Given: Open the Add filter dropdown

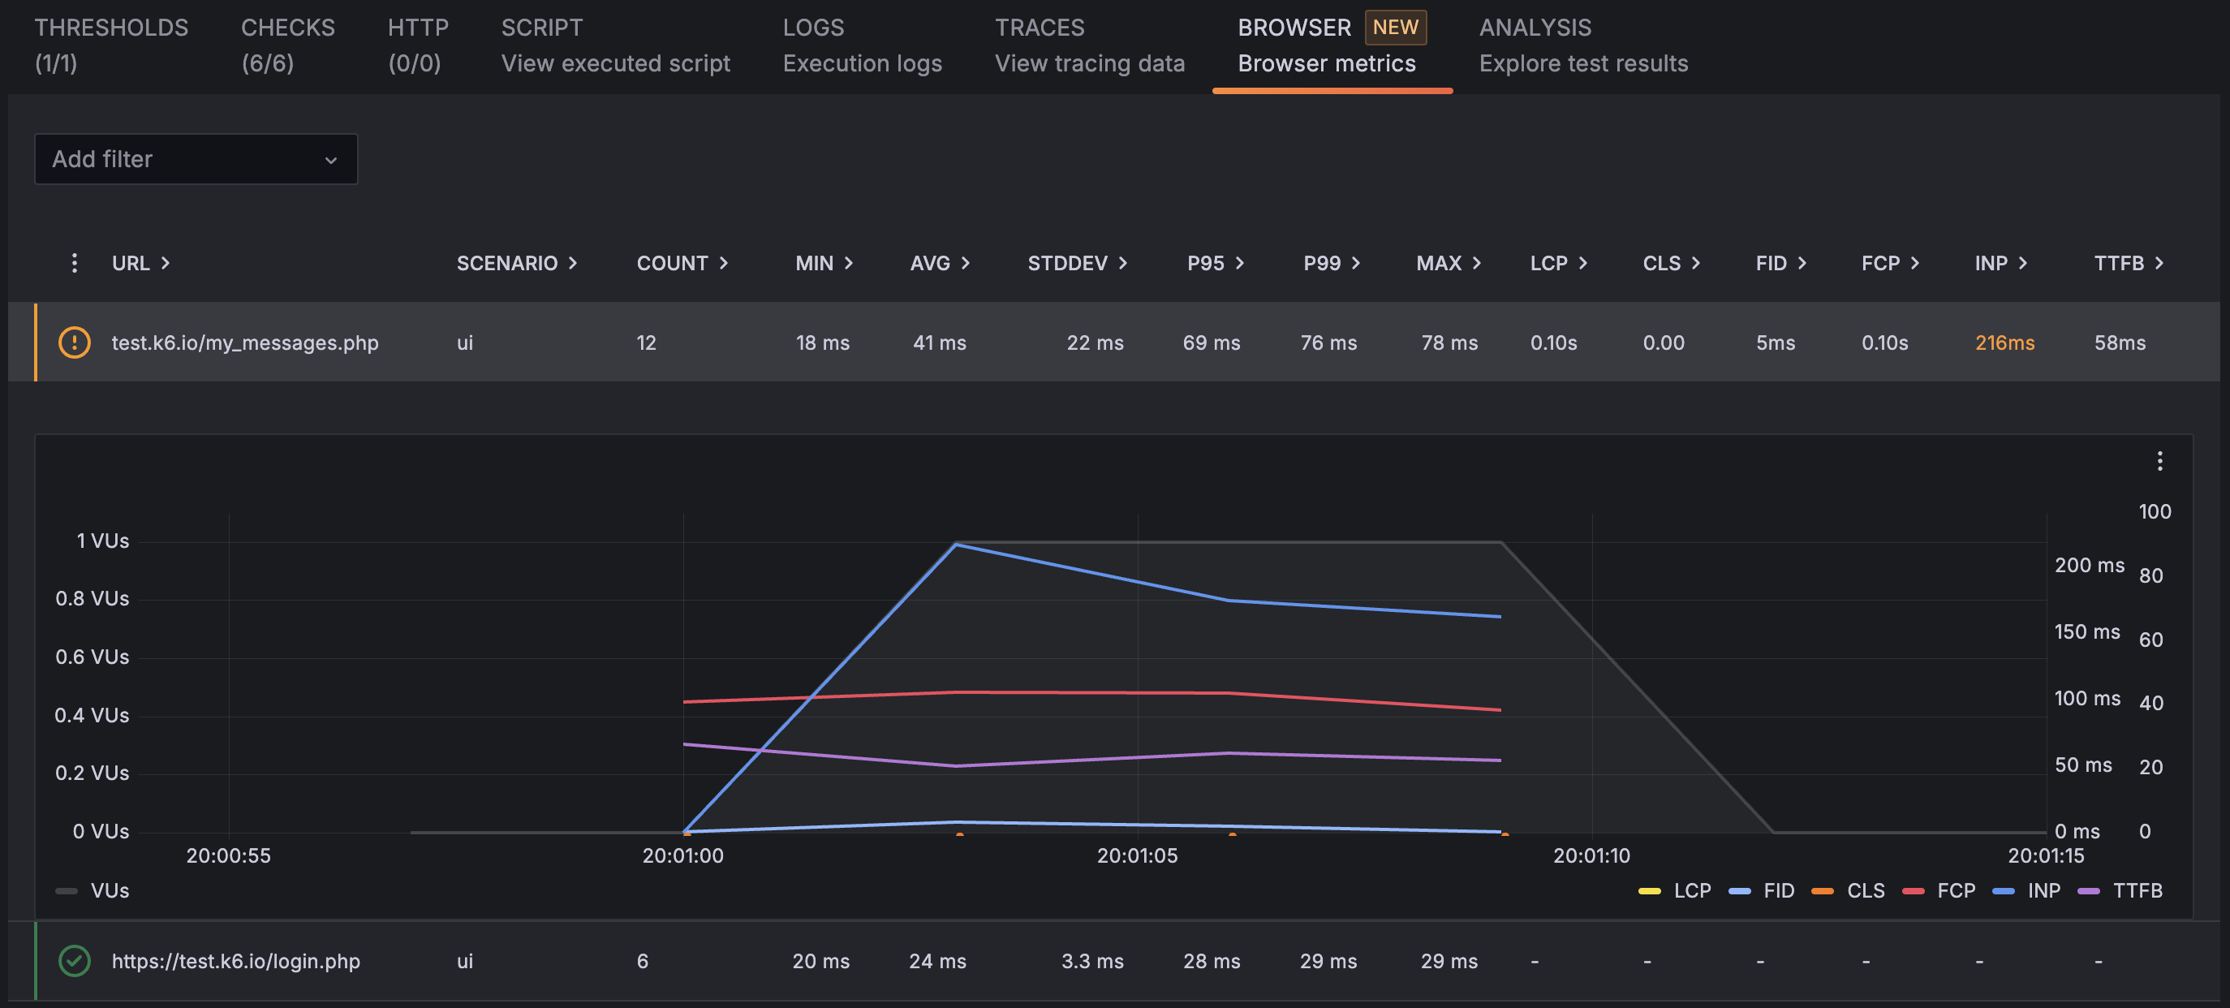Looking at the screenshot, I should (x=195, y=159).
